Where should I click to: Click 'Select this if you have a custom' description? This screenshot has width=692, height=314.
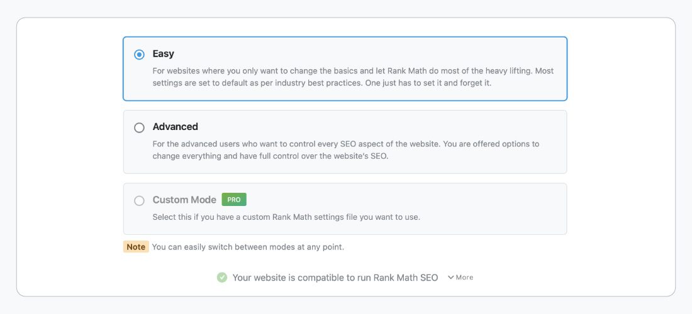(x=286, y=217)
